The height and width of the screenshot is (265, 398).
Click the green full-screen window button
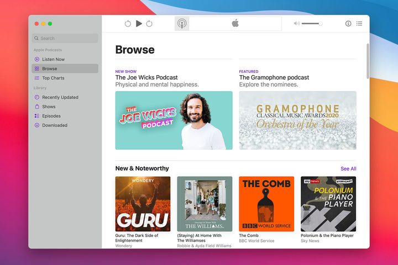[x=50, y=24]
